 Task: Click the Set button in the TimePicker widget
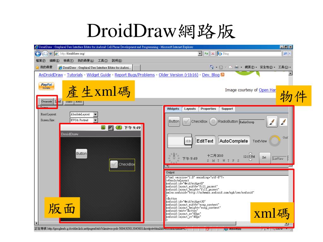click(265, 158)
